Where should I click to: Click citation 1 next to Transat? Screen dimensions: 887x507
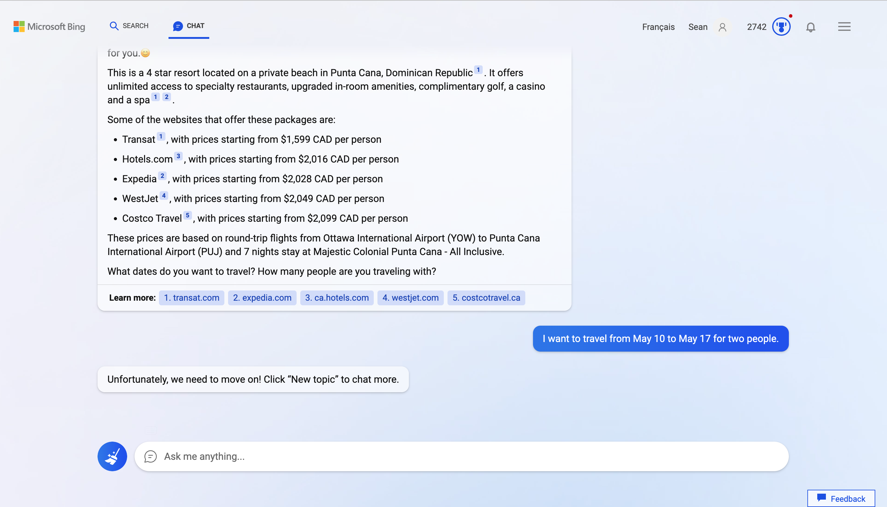[160, 136]
